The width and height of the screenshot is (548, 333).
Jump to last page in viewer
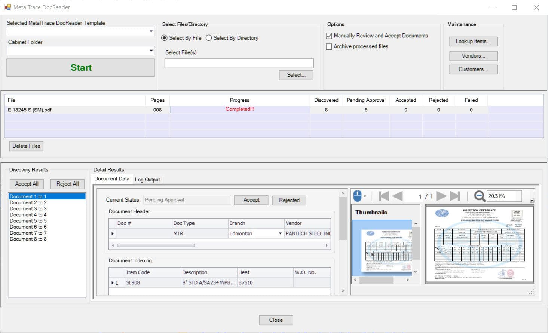point(455,196)
